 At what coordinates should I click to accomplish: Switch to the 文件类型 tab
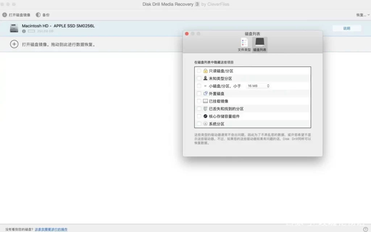(244, 44)
